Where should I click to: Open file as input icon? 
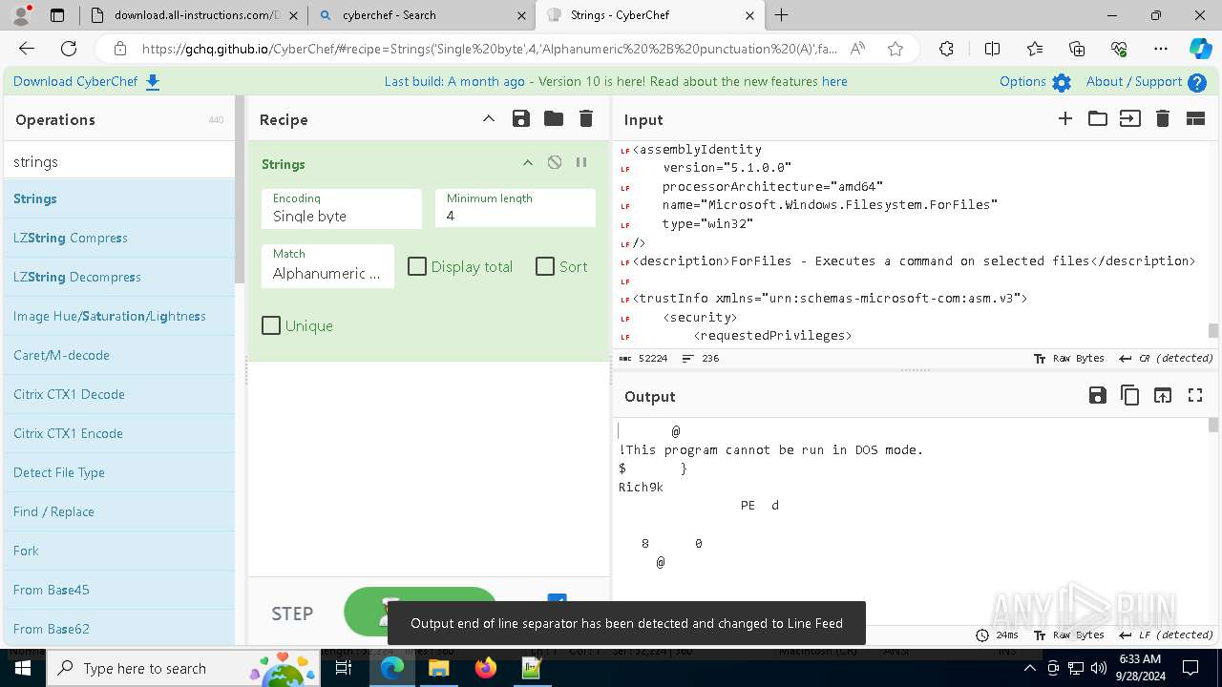tap(1130, 118)
